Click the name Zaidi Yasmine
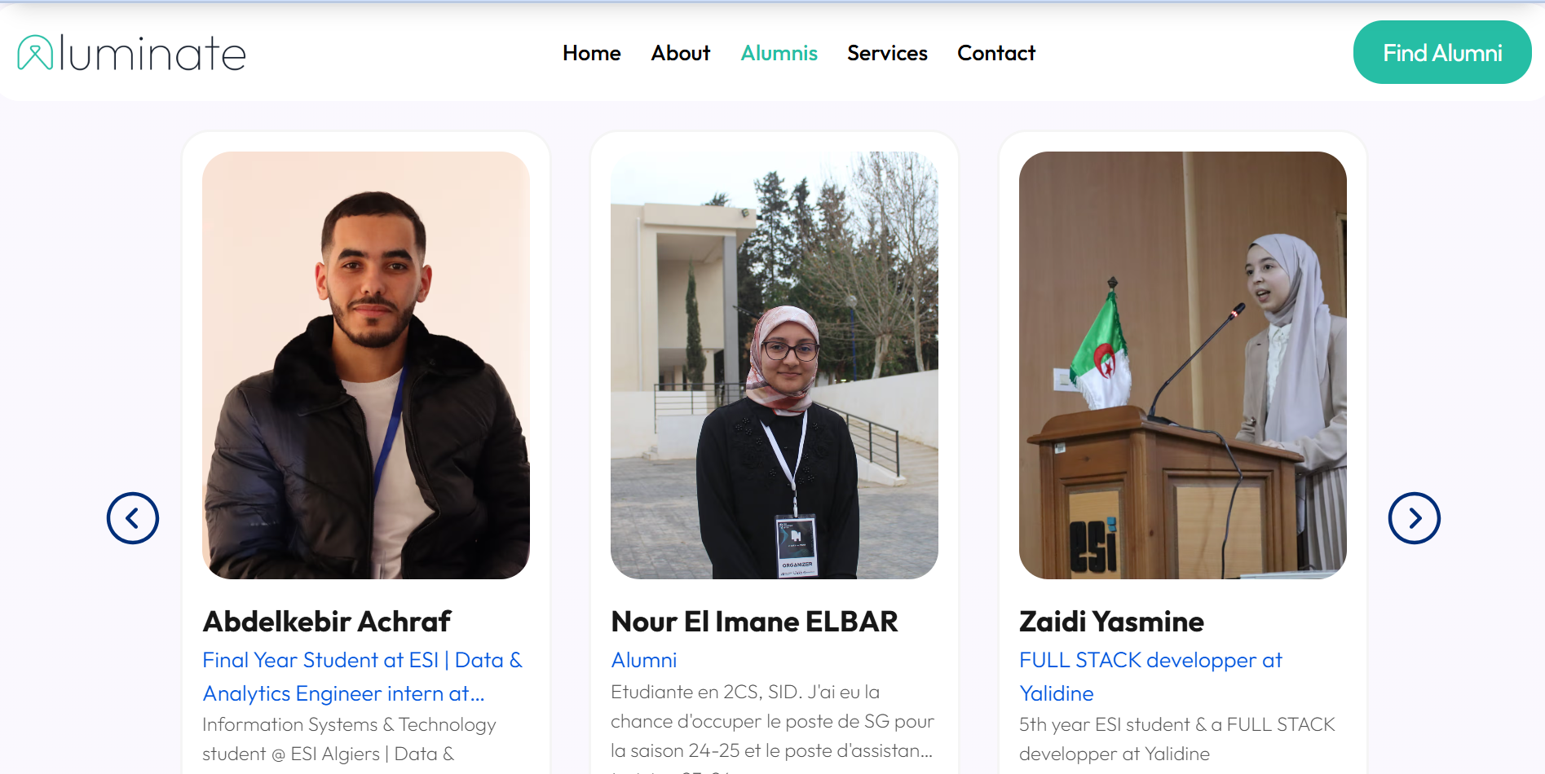Screen dimensions: 1545x774 coord(1111,622)
